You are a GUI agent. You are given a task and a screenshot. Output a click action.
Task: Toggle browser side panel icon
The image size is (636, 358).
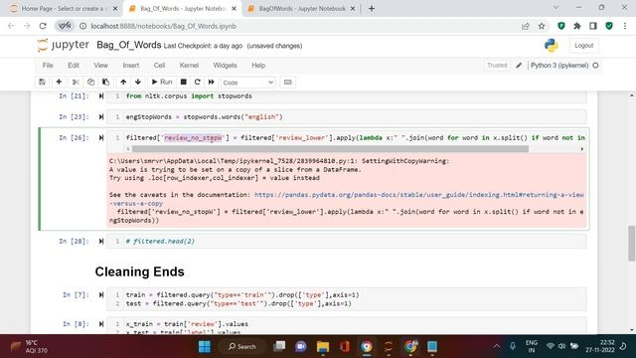click(x=593, y=26)
